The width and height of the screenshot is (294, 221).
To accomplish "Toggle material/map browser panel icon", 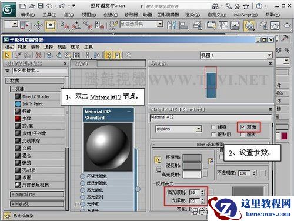I will click(108, 55).
